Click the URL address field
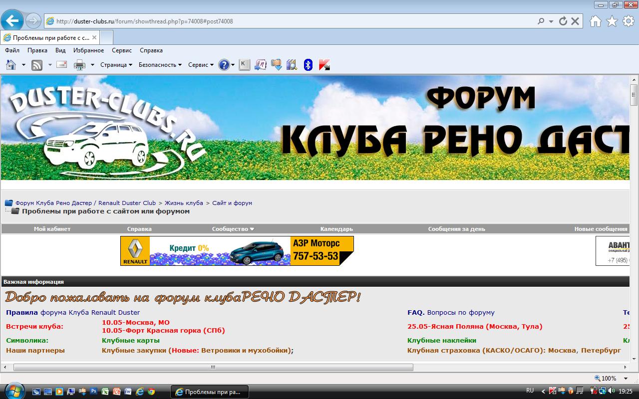639x399 pixels. [x=290, y=21]
